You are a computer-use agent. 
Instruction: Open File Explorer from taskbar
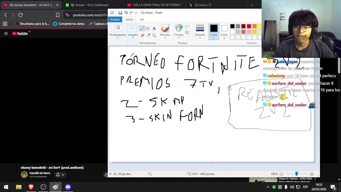point(19,187)
